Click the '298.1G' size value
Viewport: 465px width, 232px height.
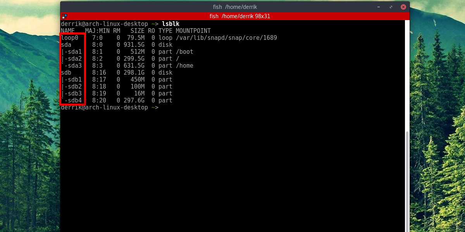134,73
